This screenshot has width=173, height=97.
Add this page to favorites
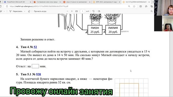pyautogui.click(x=134, y=6)
